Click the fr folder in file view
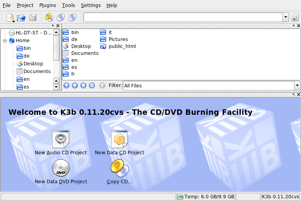This screenshot has height=201, width=301. coord(69,74)
